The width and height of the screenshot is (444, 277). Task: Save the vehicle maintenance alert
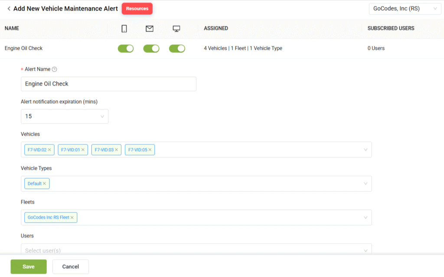pyautogui.click(x=29, y=267)
